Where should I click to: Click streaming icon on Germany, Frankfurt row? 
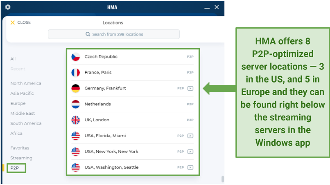tap(190, 88)
